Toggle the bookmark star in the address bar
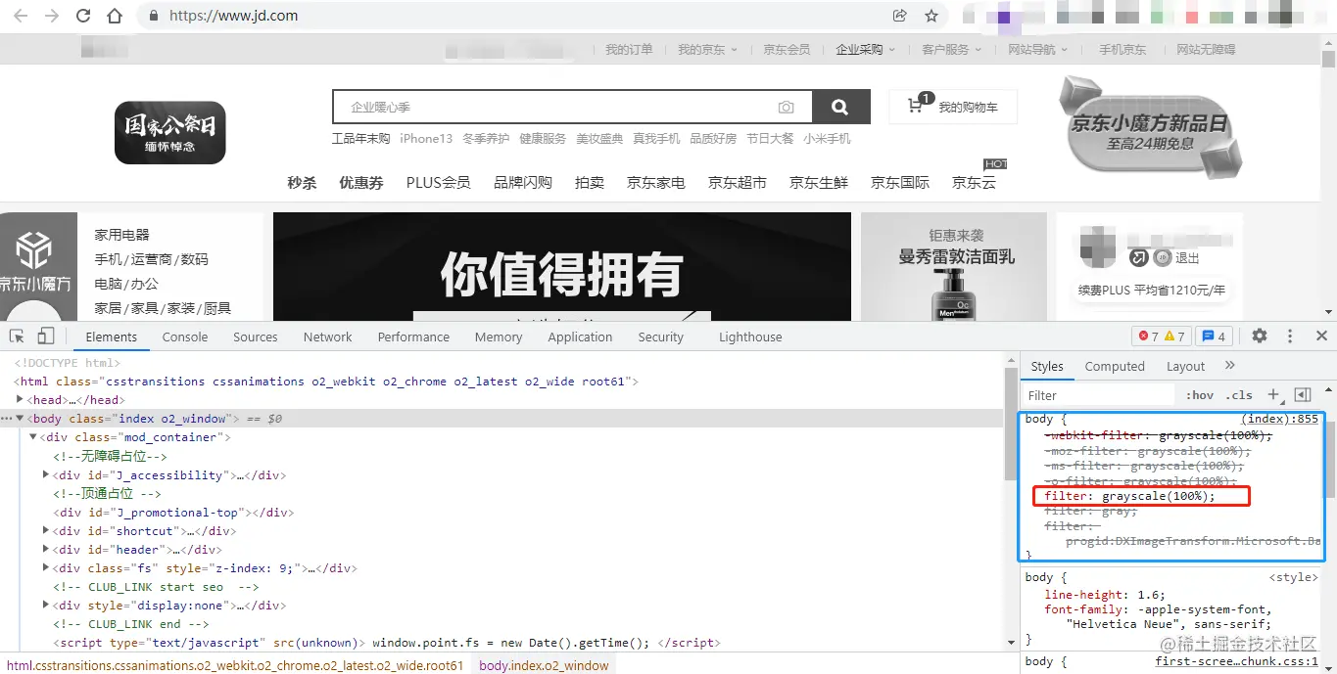The width and height of the screenshot is (1337, 674). coord(931,15)
